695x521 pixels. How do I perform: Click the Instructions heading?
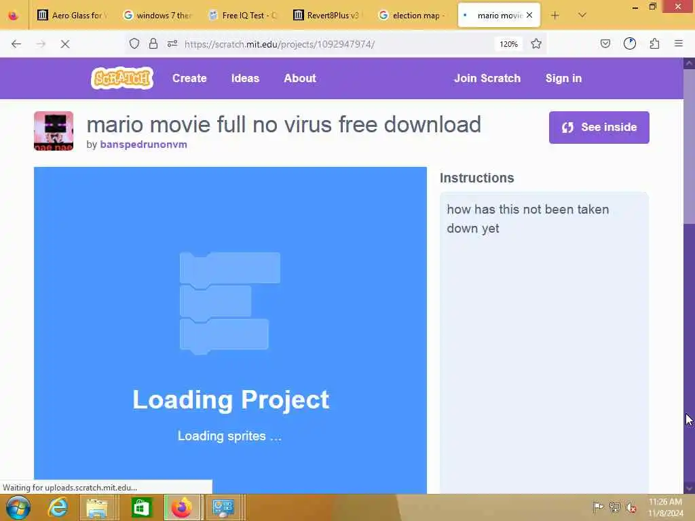[477, 178]
